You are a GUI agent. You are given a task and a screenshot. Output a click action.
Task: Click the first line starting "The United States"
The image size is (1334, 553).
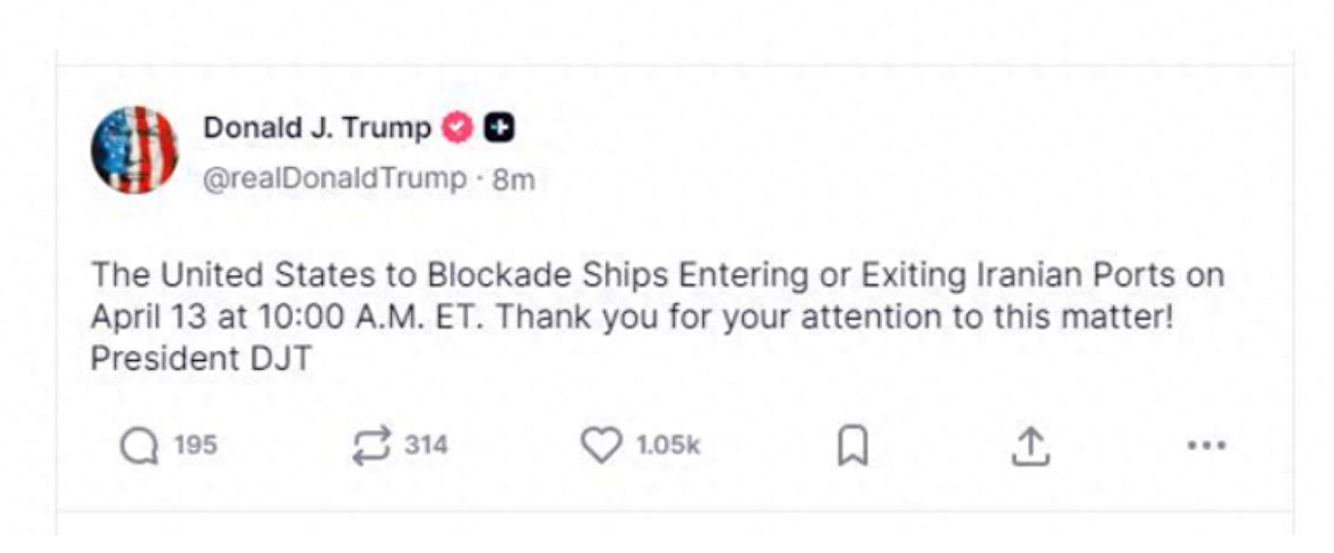coord(656,276)
